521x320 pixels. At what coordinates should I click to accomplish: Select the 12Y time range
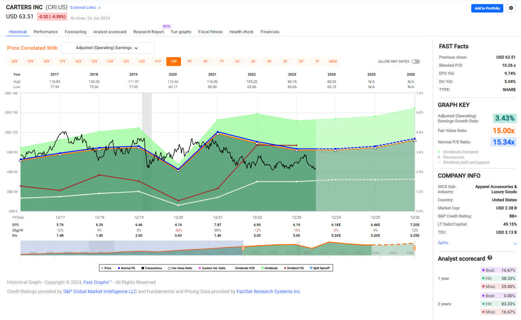(x=142, y=62)
